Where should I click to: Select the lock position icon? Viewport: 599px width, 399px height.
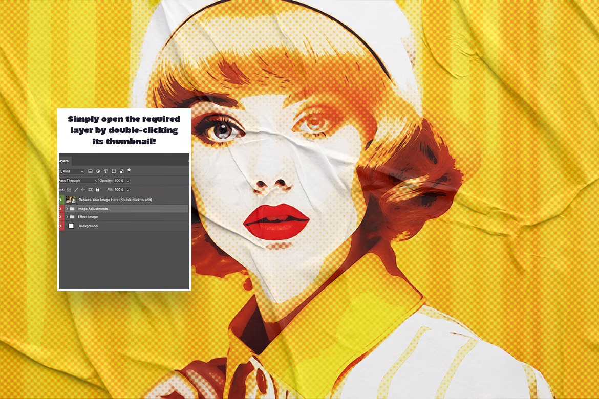pos(83,189)
